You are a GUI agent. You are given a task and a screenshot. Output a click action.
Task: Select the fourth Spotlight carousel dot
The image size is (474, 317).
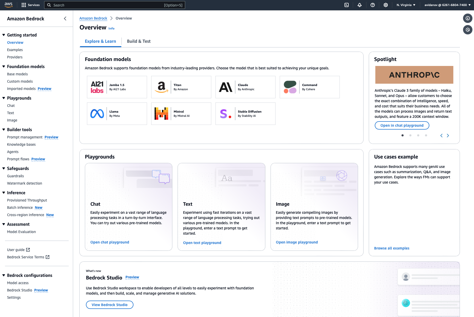tap(426, 135)
